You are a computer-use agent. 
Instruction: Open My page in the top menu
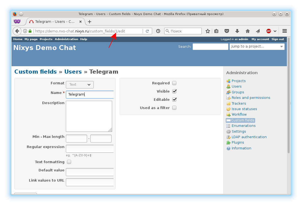point(31,39)
